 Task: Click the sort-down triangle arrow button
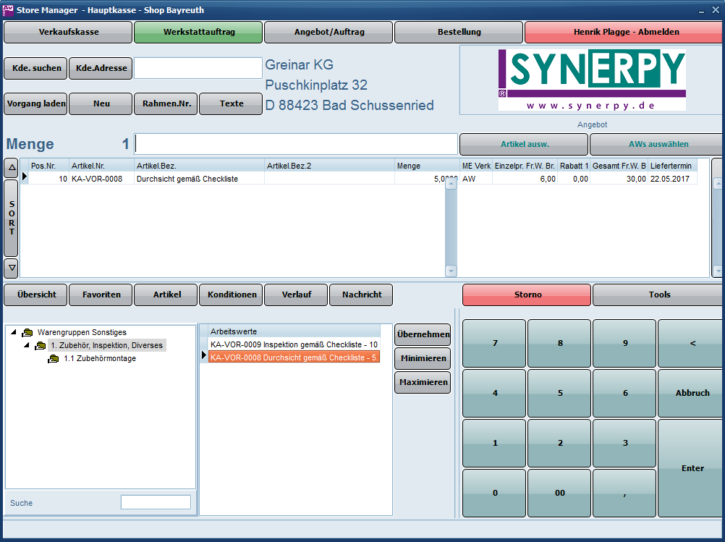(x=12, y=268)
